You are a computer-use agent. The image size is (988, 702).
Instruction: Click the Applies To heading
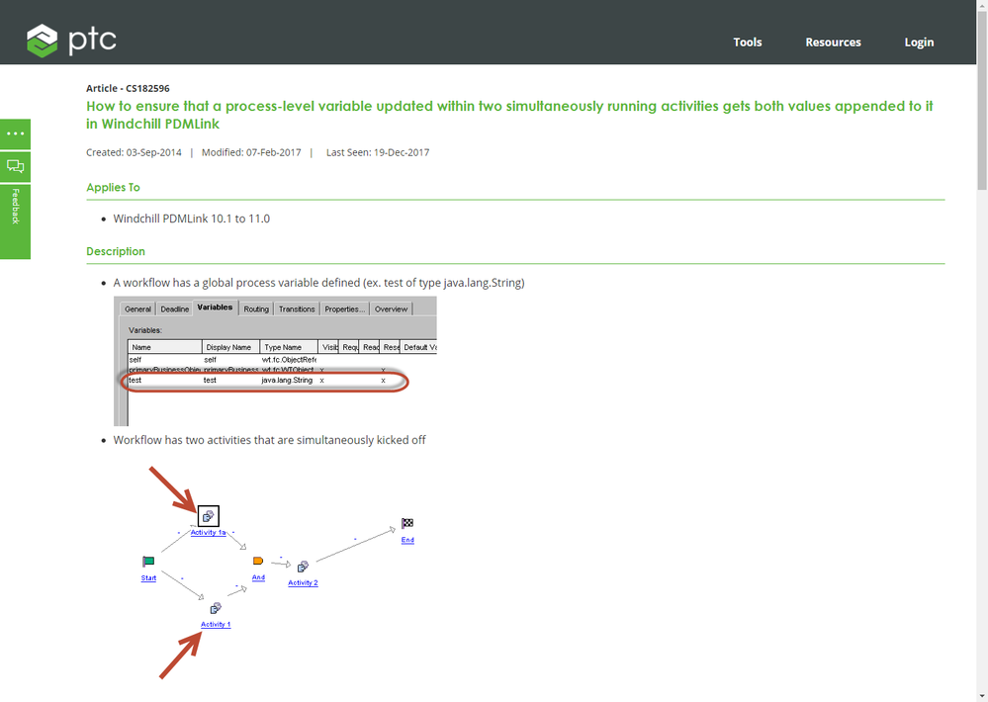coord(114,187)
